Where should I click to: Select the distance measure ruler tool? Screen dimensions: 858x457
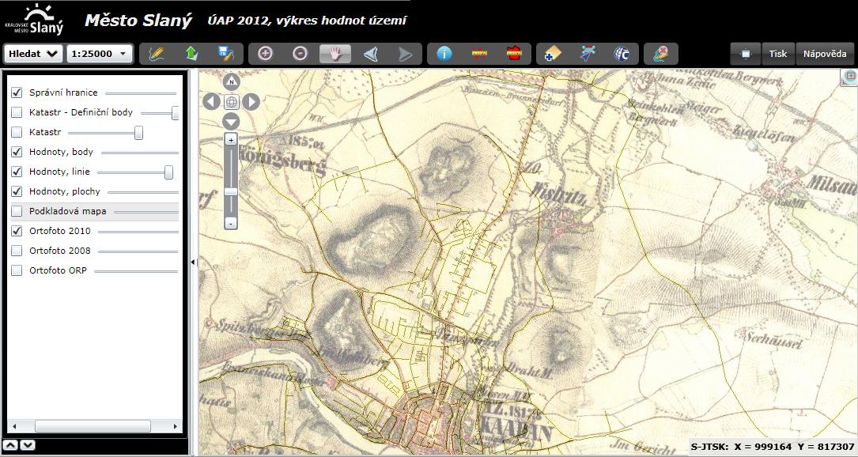(x=479, y=54)
